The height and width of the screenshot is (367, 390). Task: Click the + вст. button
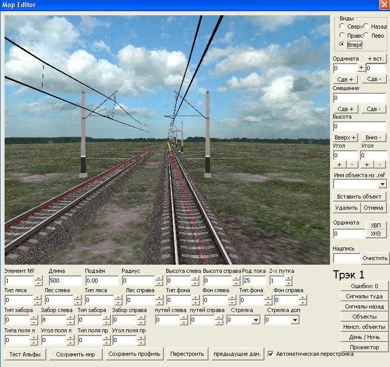tap(376, 59)
